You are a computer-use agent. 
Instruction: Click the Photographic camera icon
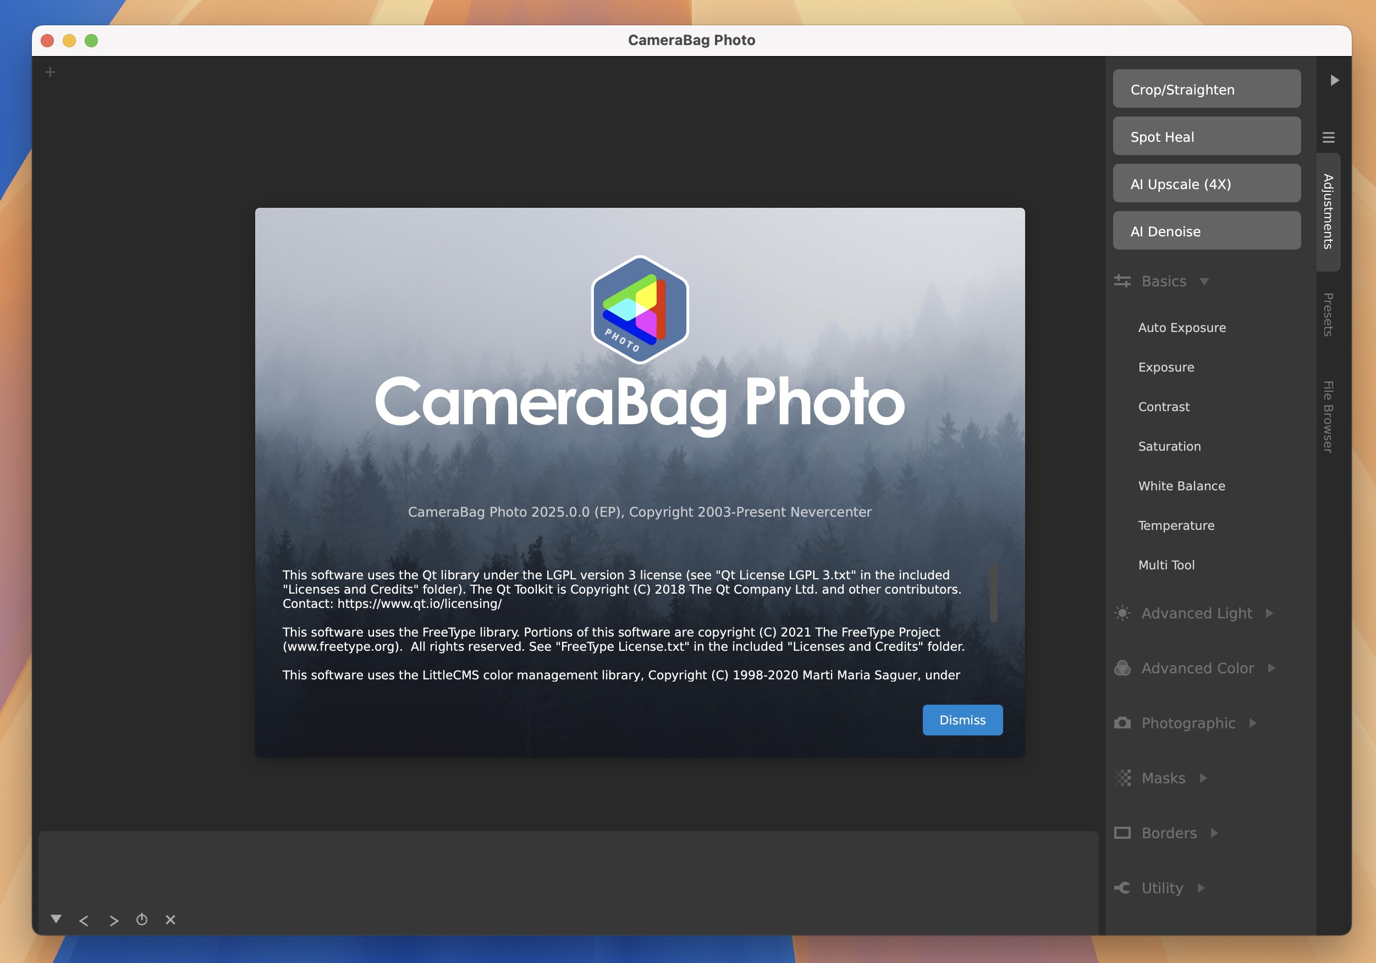[1122, 723]
